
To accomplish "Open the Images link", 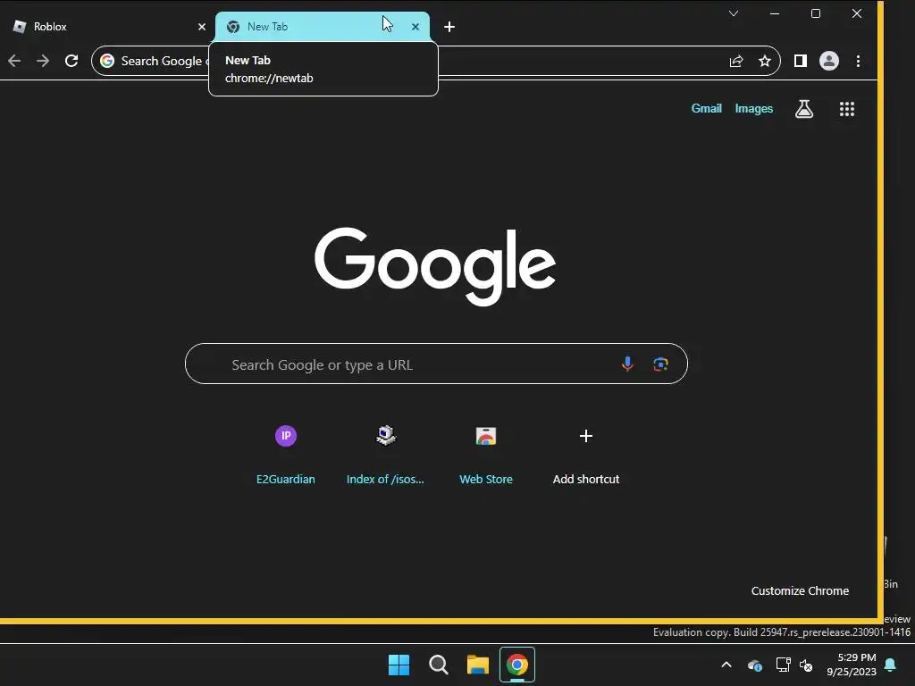I will click(x=753, y=108).
